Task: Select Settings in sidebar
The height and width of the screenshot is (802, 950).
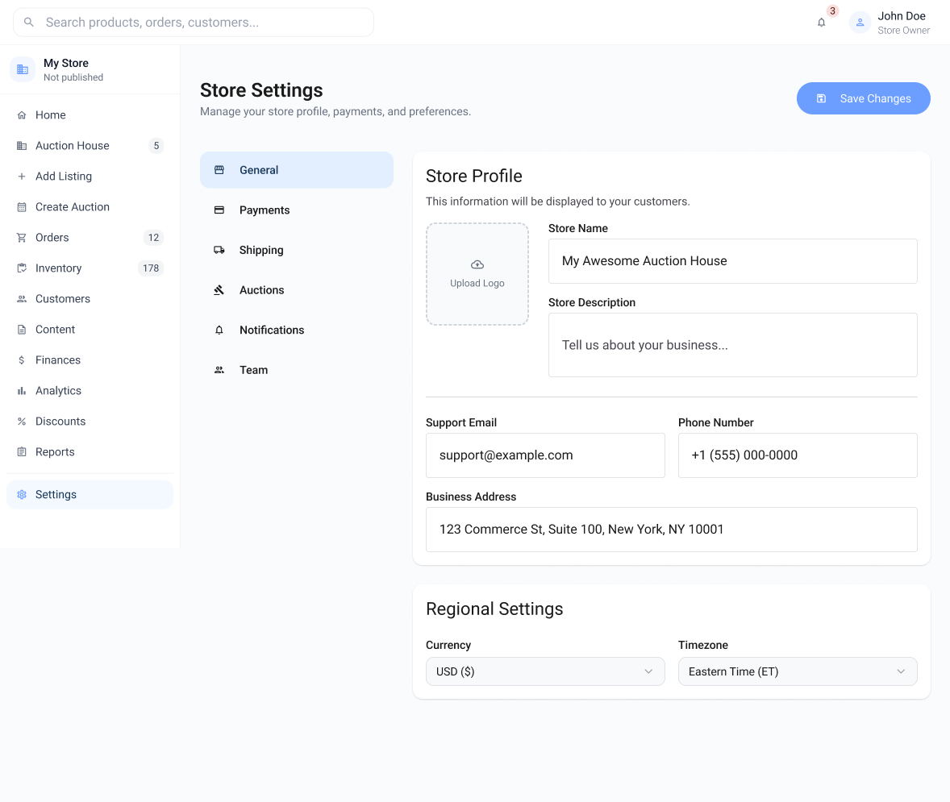Action: coord(90,495)
